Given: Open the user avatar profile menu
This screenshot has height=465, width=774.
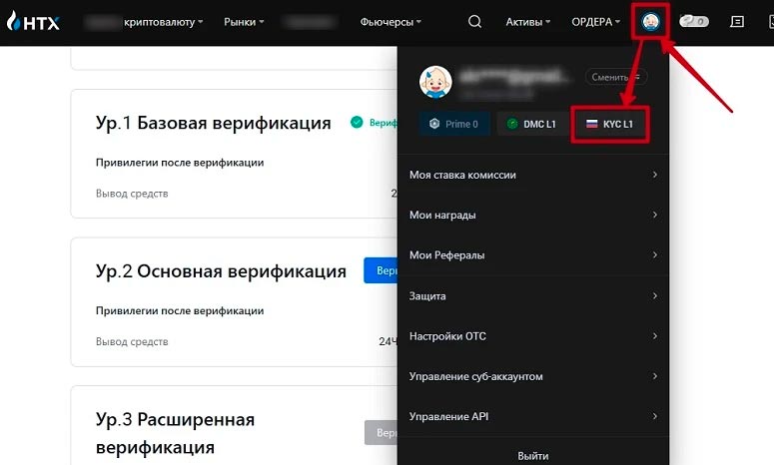Looking at the screenshot, I should tap(650, 21).
